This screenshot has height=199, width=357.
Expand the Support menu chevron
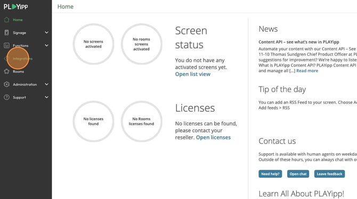point(46,97)
